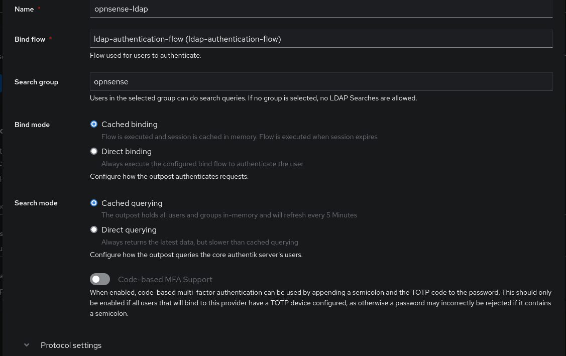Image resolution: width=566 pixels, height=356 pixels.
Task: Toggle Code-based MFA Support switch
Action: click(x=100, y=279)
